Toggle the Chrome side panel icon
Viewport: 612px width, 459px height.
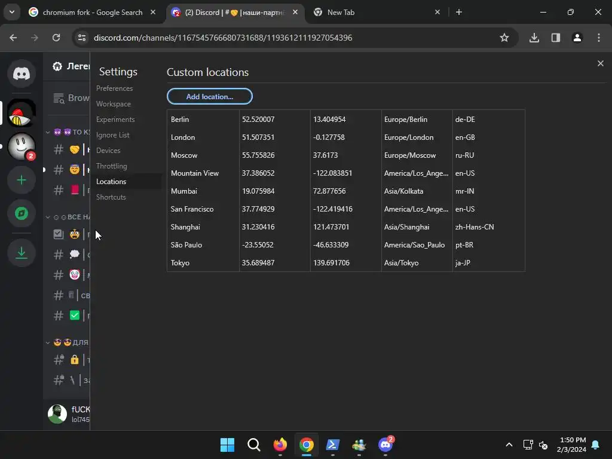pos(555,38)
